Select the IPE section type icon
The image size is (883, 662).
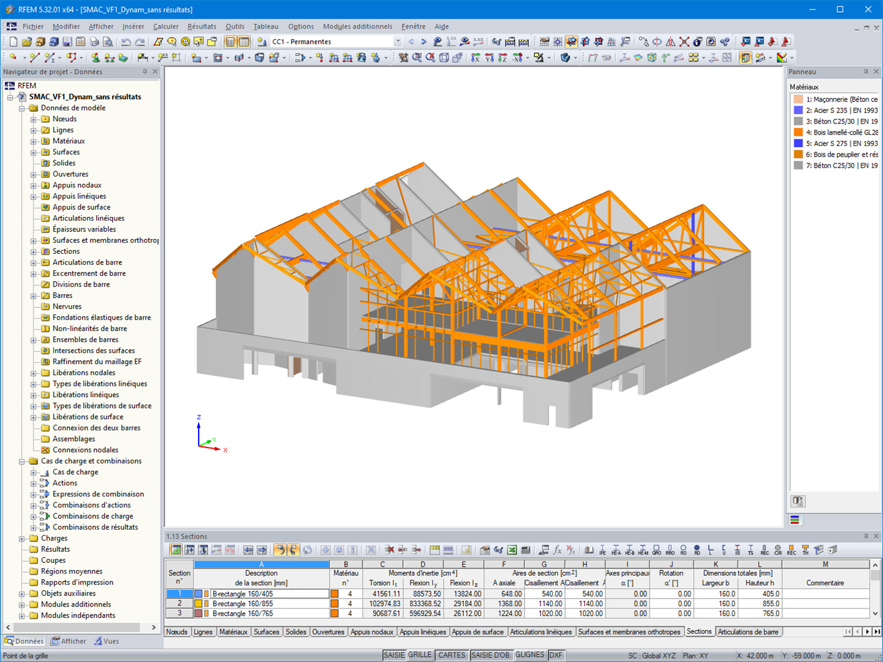[602, 550]
